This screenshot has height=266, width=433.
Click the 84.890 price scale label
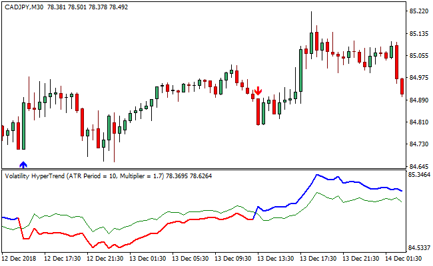[x=419, y=100]
